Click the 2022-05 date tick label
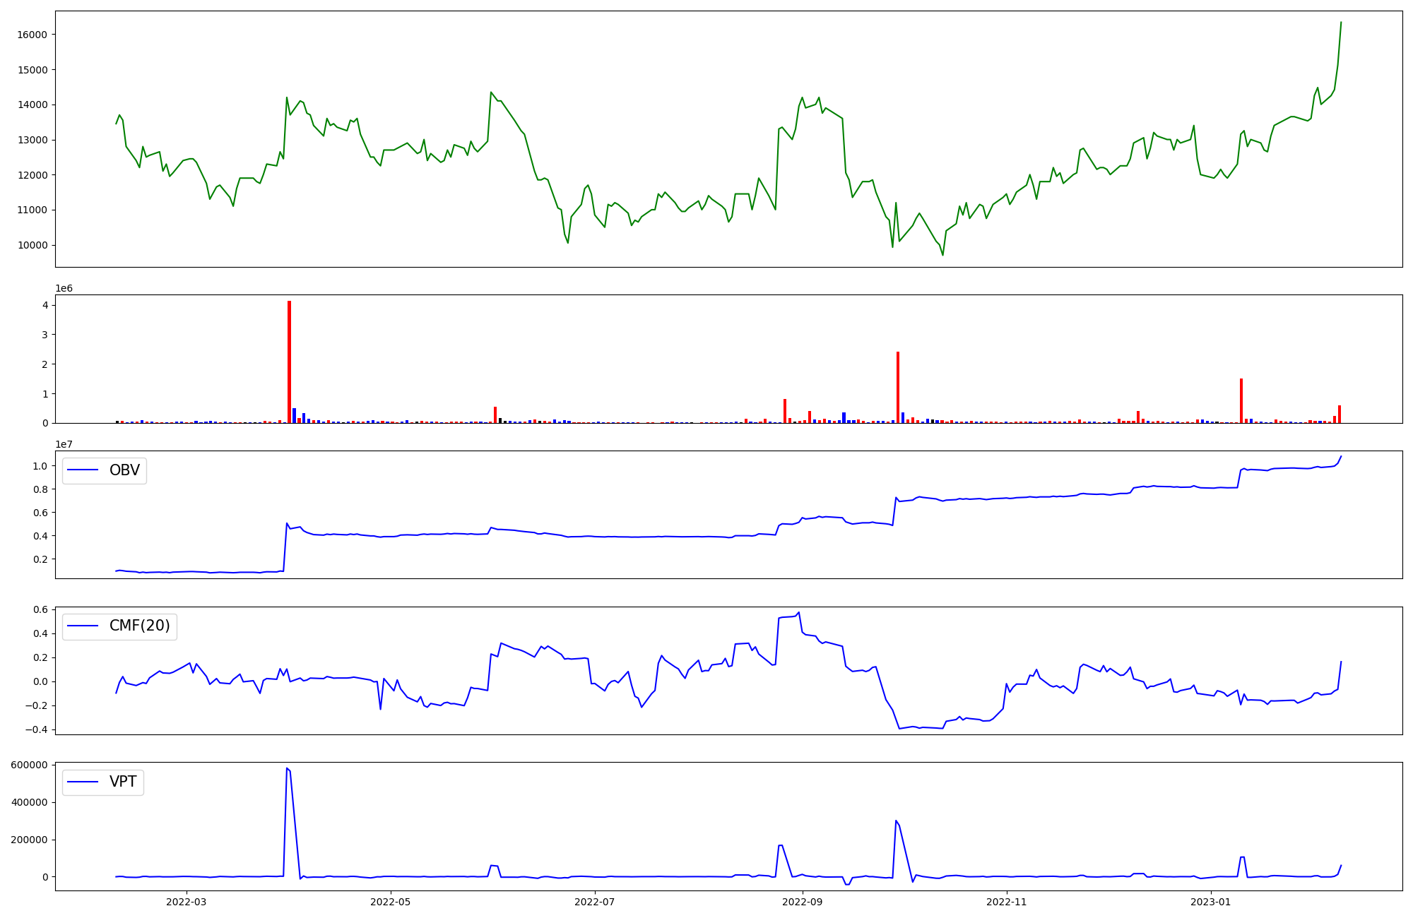The width and height of the screenshot is (1413, 918). [x=390, y=902]
